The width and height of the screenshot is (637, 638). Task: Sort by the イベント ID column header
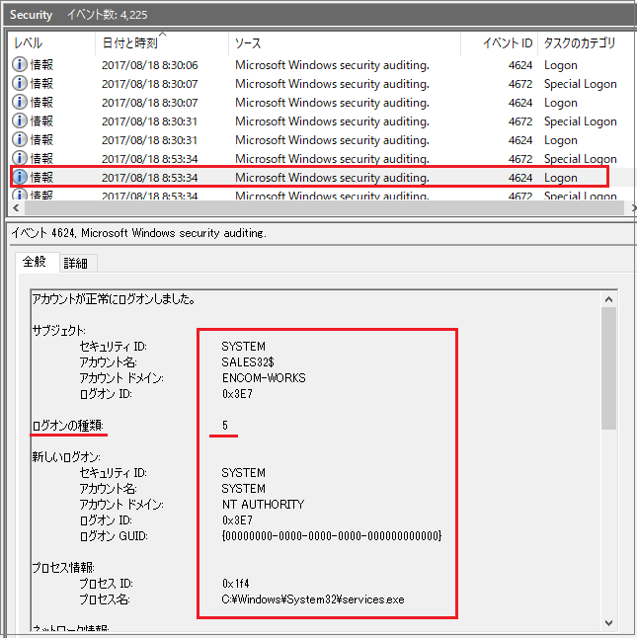(499, 42)
